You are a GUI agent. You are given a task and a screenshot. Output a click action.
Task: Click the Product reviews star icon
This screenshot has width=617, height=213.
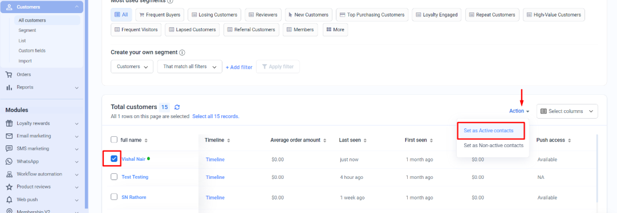pos(9,187)
